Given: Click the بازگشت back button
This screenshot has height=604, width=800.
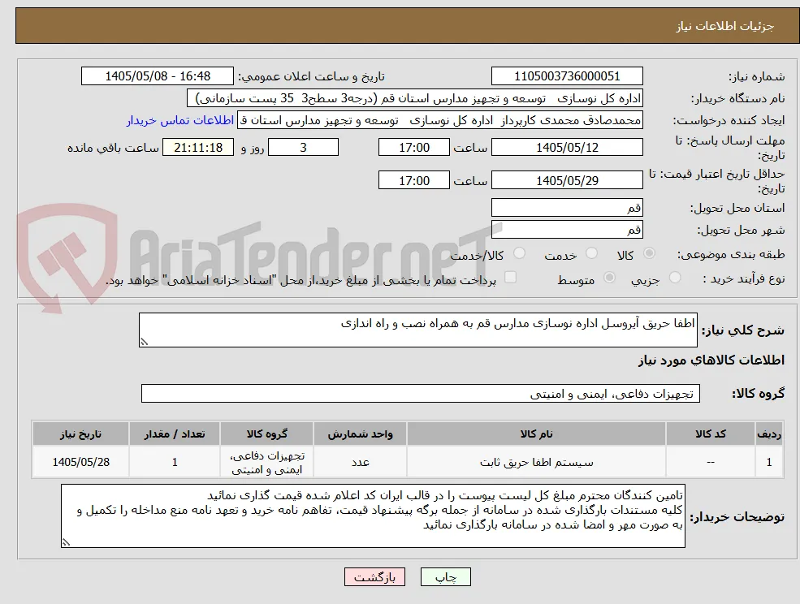Looking at the screenshot, I should 374,577.
